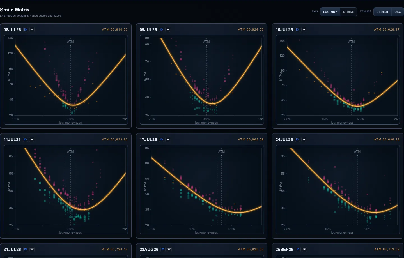The image size is (404, 258).
Task: Select the 09JUL26 expiry title
Action: coord(148,29)
